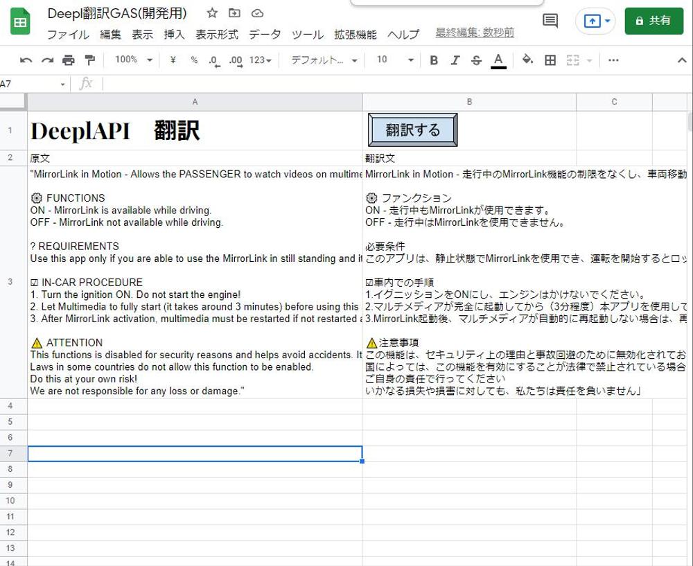Open the データ menu
The width and height of the screenshot is (693, 566).
click(265, 35)
